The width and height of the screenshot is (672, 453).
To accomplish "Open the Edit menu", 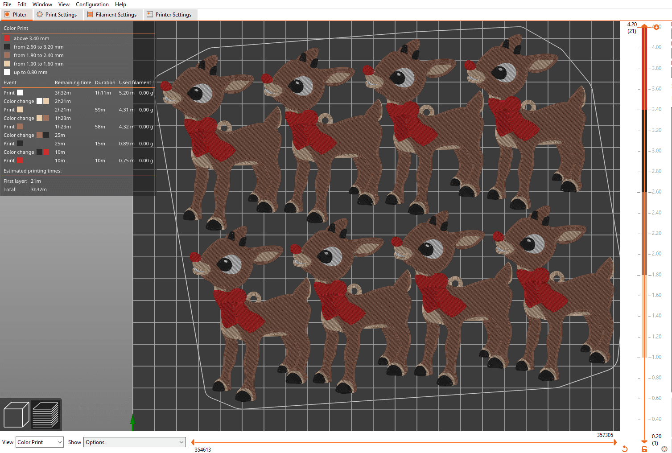I will [22, 4].
